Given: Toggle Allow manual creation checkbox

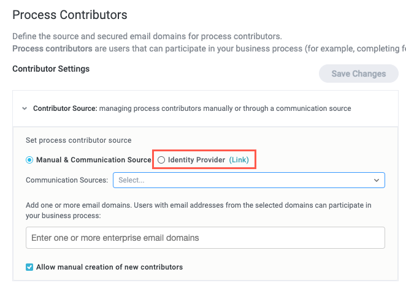Looking at the screenshot, I should tap(29, 267).
